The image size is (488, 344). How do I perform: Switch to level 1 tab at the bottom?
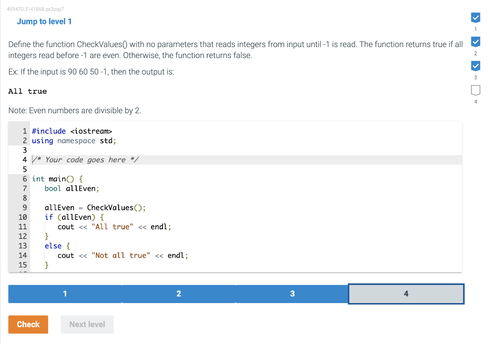65,294
